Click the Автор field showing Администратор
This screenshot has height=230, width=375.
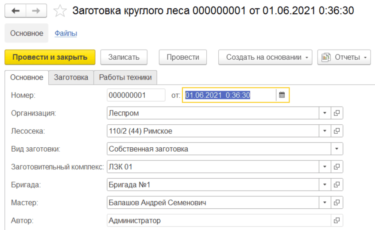coord(219,220)
